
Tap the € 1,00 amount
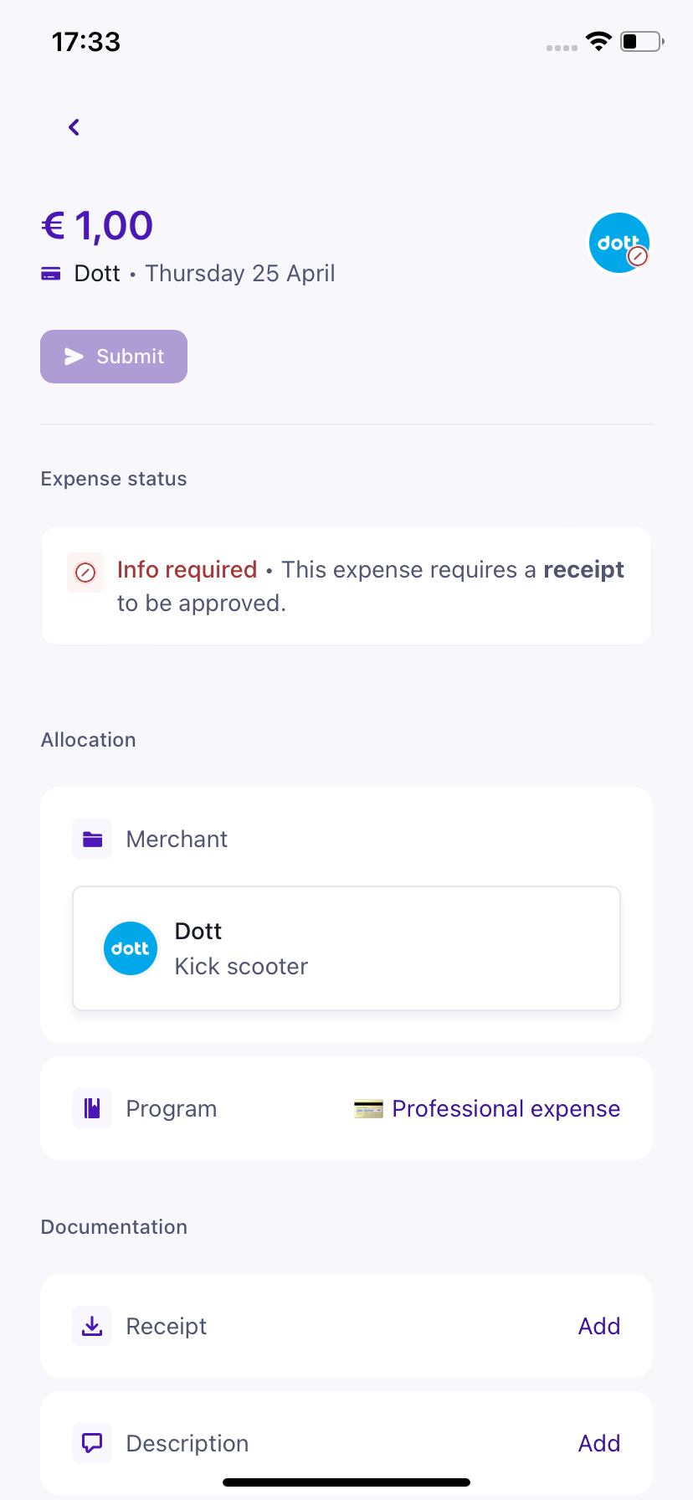98,226
